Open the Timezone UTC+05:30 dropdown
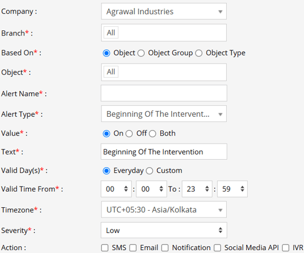Screen dimensions: 304x253 click(x=164, y=209)
